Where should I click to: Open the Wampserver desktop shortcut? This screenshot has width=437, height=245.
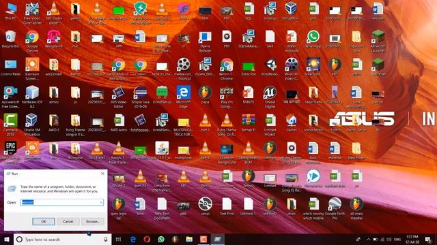tap(54, 39)
